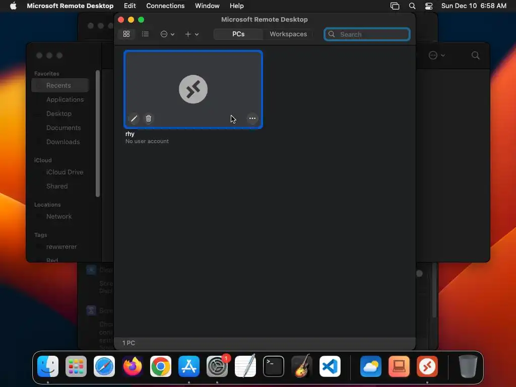The width and height of the screenshot is (516, 387).
Task: Open GarageBand from the Dock
Action: point(302,366)
